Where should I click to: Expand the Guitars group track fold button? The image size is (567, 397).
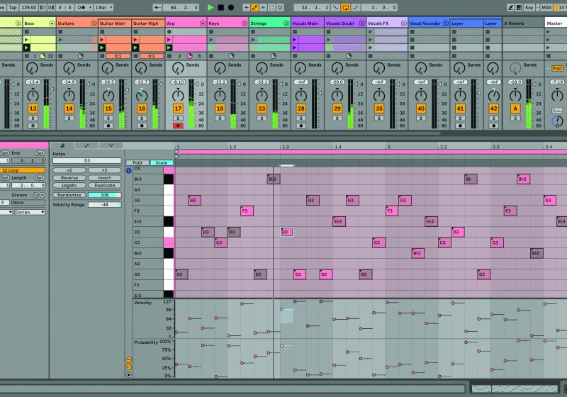(94, 23)
